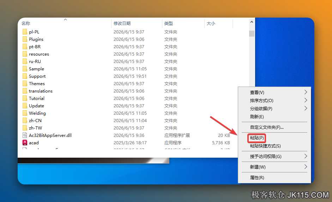Open Give access to (授予访问权限) item
This screenshot has width=332, height=202.
click(266, 157)
